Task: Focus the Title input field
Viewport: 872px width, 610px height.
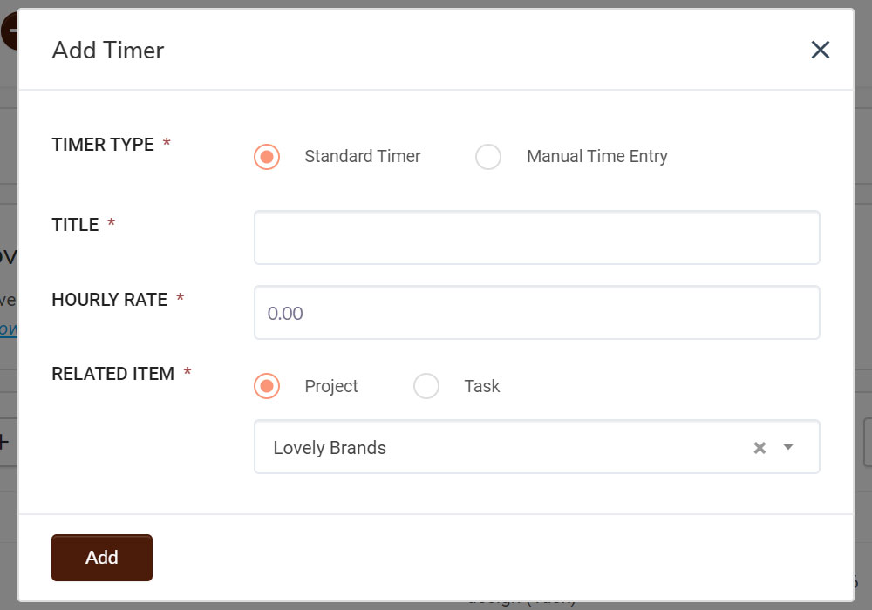Action: tap(536, 237)
